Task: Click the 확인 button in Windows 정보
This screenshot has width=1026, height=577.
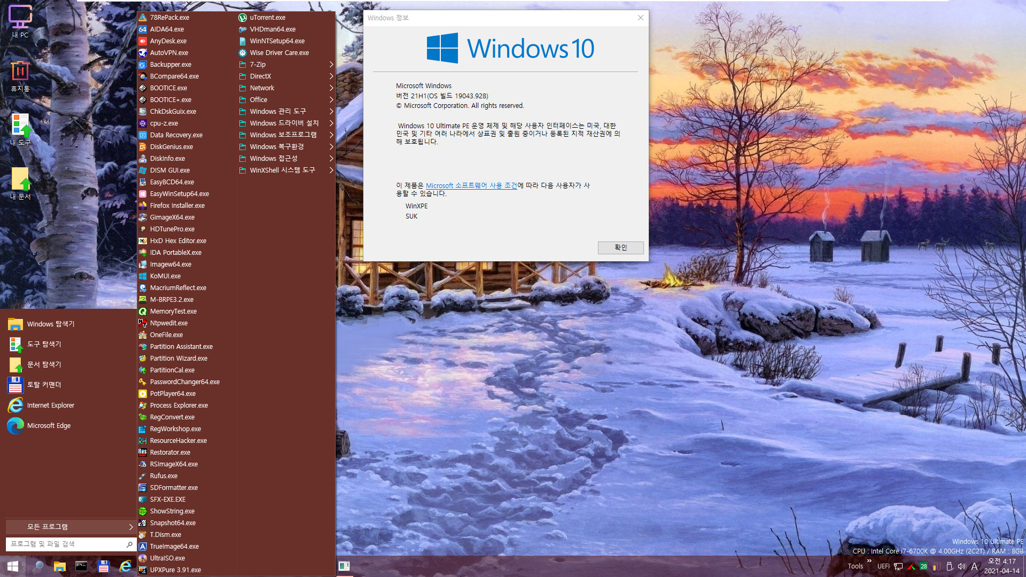Action: click(x=620, y=247)
